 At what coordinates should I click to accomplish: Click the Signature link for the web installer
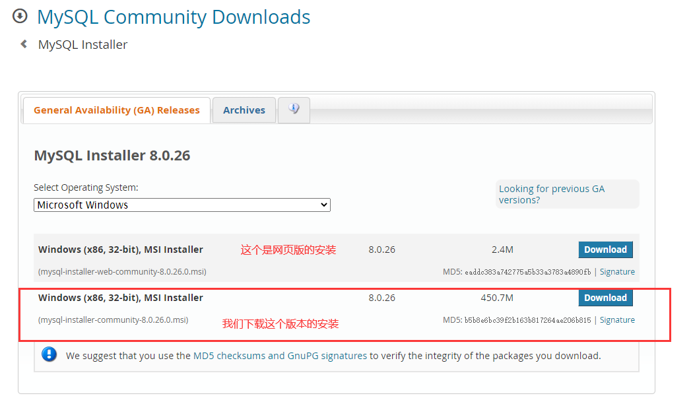tap(617, 271)
